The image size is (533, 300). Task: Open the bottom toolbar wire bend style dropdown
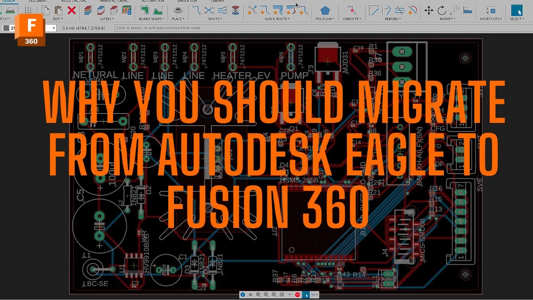point(314,295)
